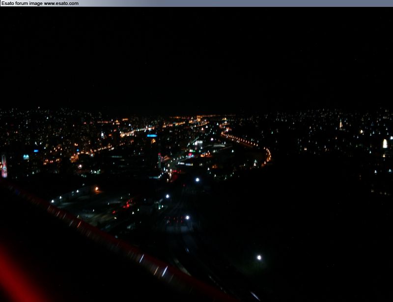Click the night city photo image
This screenshot has height=302, width=393.
coord(196,154)
